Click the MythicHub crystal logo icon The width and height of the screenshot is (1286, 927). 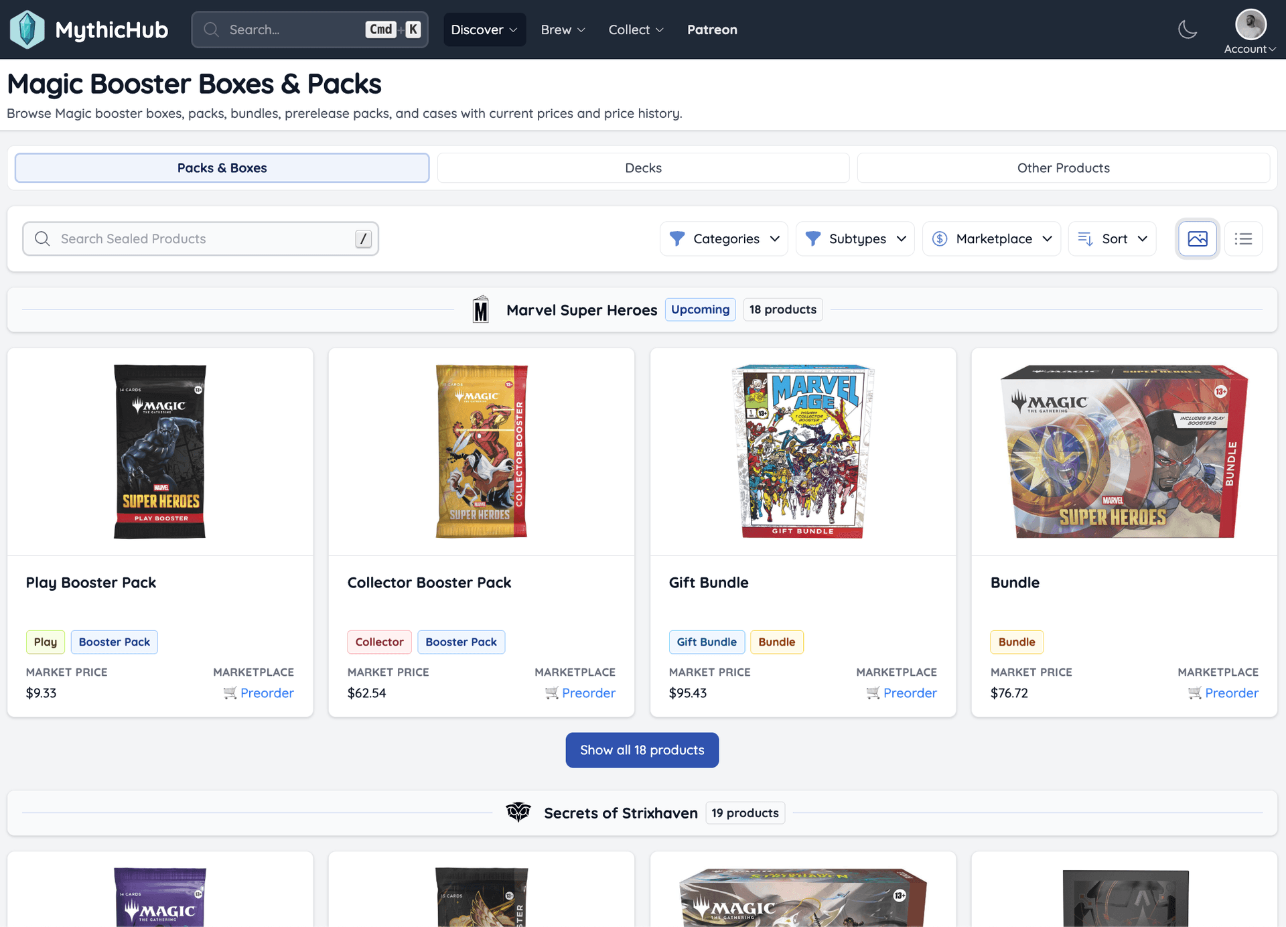pyautogui.click(x=27, y=29)
